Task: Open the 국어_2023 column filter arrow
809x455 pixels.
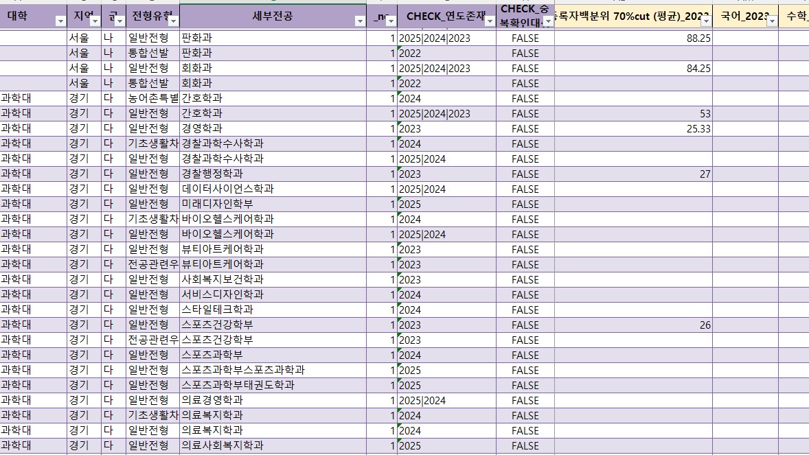Action: click(x=771, y=21)
